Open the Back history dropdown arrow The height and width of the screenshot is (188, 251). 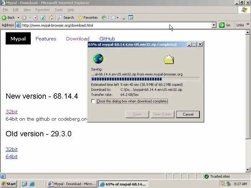pos(18,18)
